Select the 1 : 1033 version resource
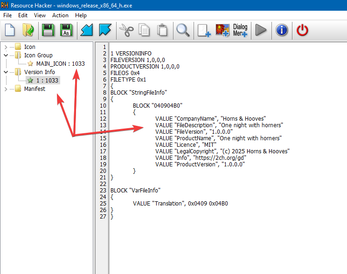The width and height of the screenshot is (347, 274). coord(47,81)
